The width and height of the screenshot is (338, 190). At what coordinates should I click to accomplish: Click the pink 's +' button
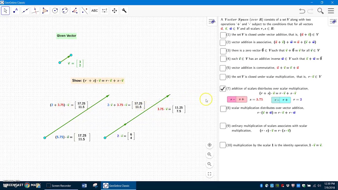tap(242, 99)
